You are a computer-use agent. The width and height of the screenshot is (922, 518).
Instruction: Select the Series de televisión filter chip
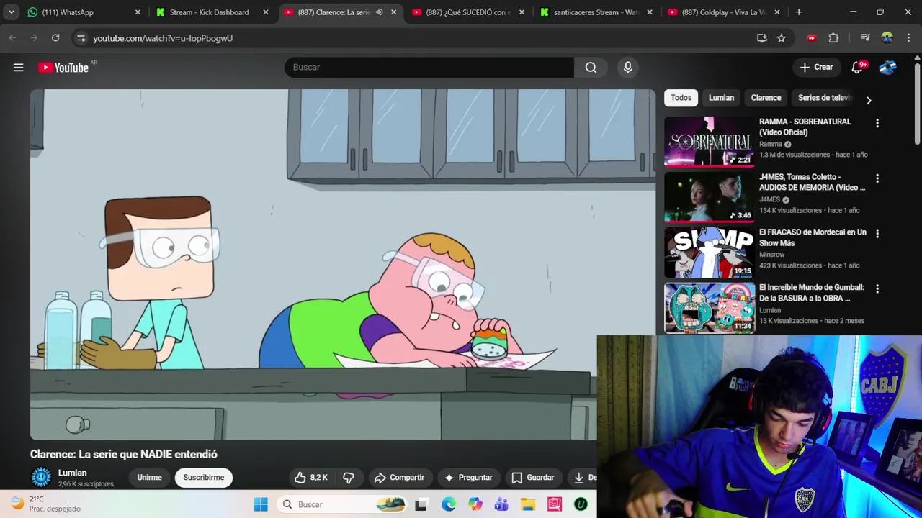point(825,98)
